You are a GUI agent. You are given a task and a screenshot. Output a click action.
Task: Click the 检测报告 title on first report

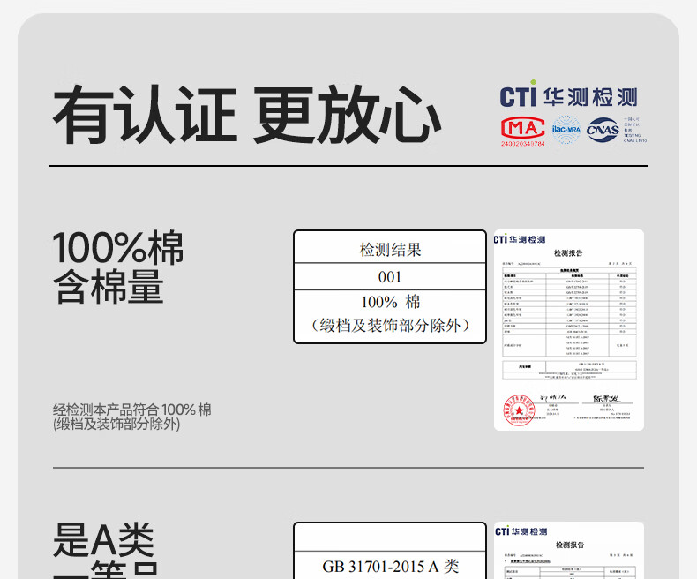(x=568, y=253)
